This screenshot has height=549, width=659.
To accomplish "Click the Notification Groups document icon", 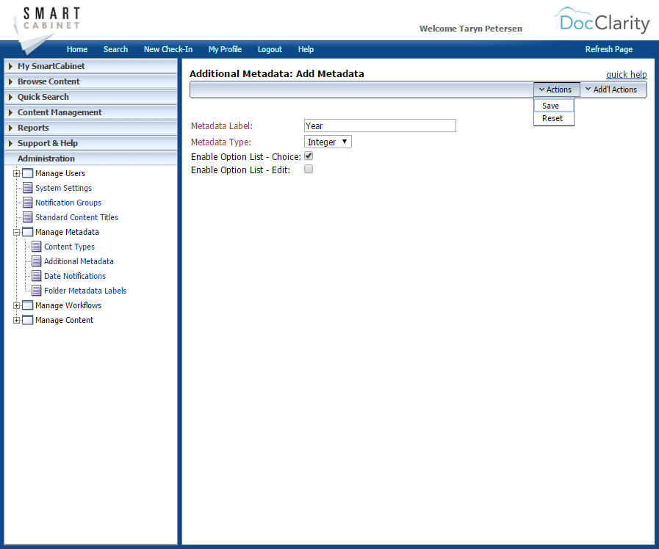I will [x=27, y=203].
